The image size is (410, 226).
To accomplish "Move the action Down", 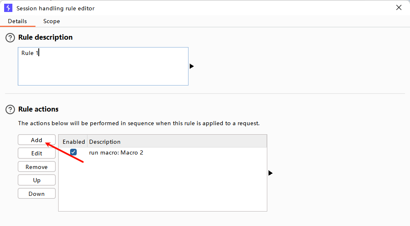I will coord(37,194).
